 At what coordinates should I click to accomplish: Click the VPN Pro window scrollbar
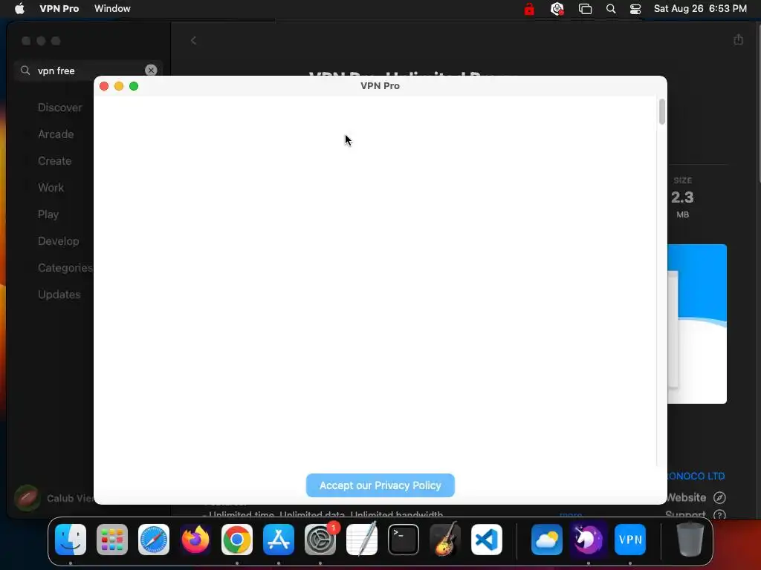pyautogui.click(x=662, y=111)
